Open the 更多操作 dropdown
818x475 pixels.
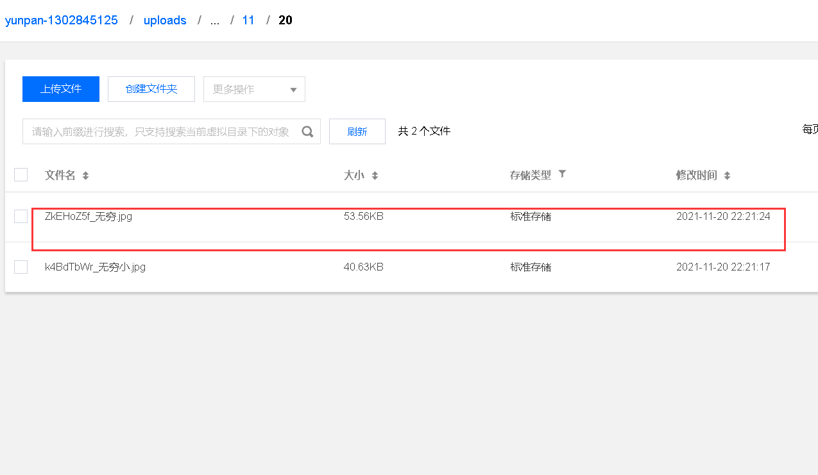point(254,89)
